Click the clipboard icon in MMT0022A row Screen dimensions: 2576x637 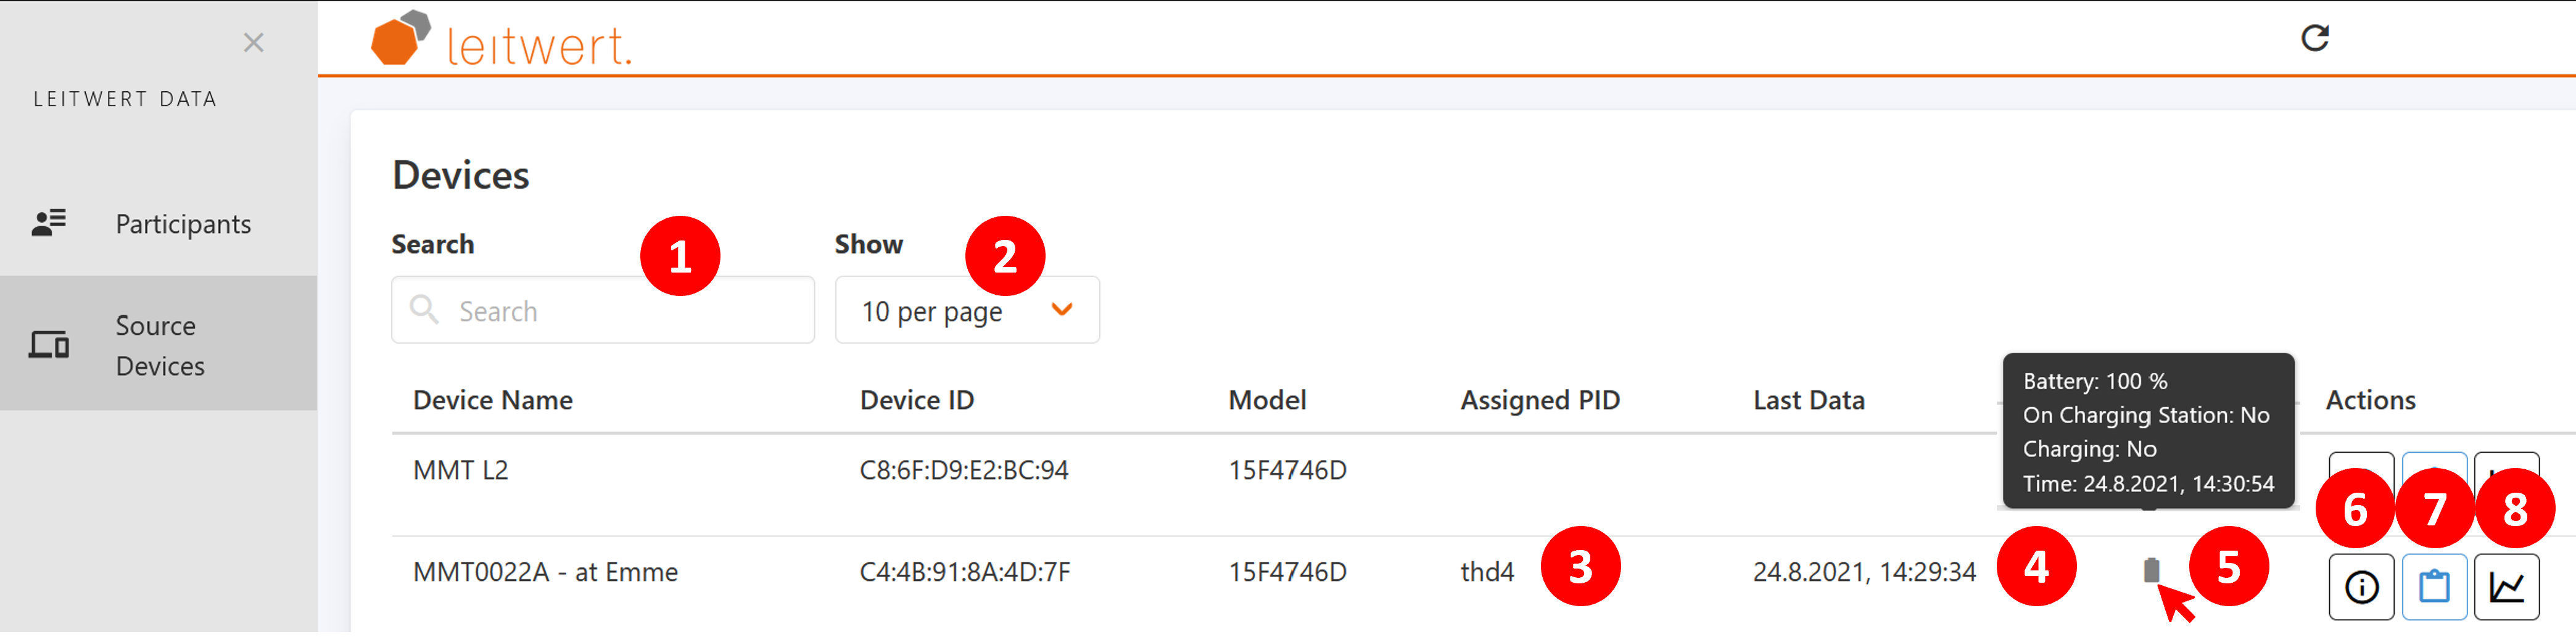click(x=2433, y=587)
